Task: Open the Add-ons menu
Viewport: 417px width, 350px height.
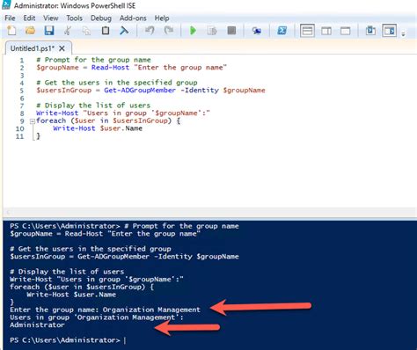Action: (x=133, y=18)
